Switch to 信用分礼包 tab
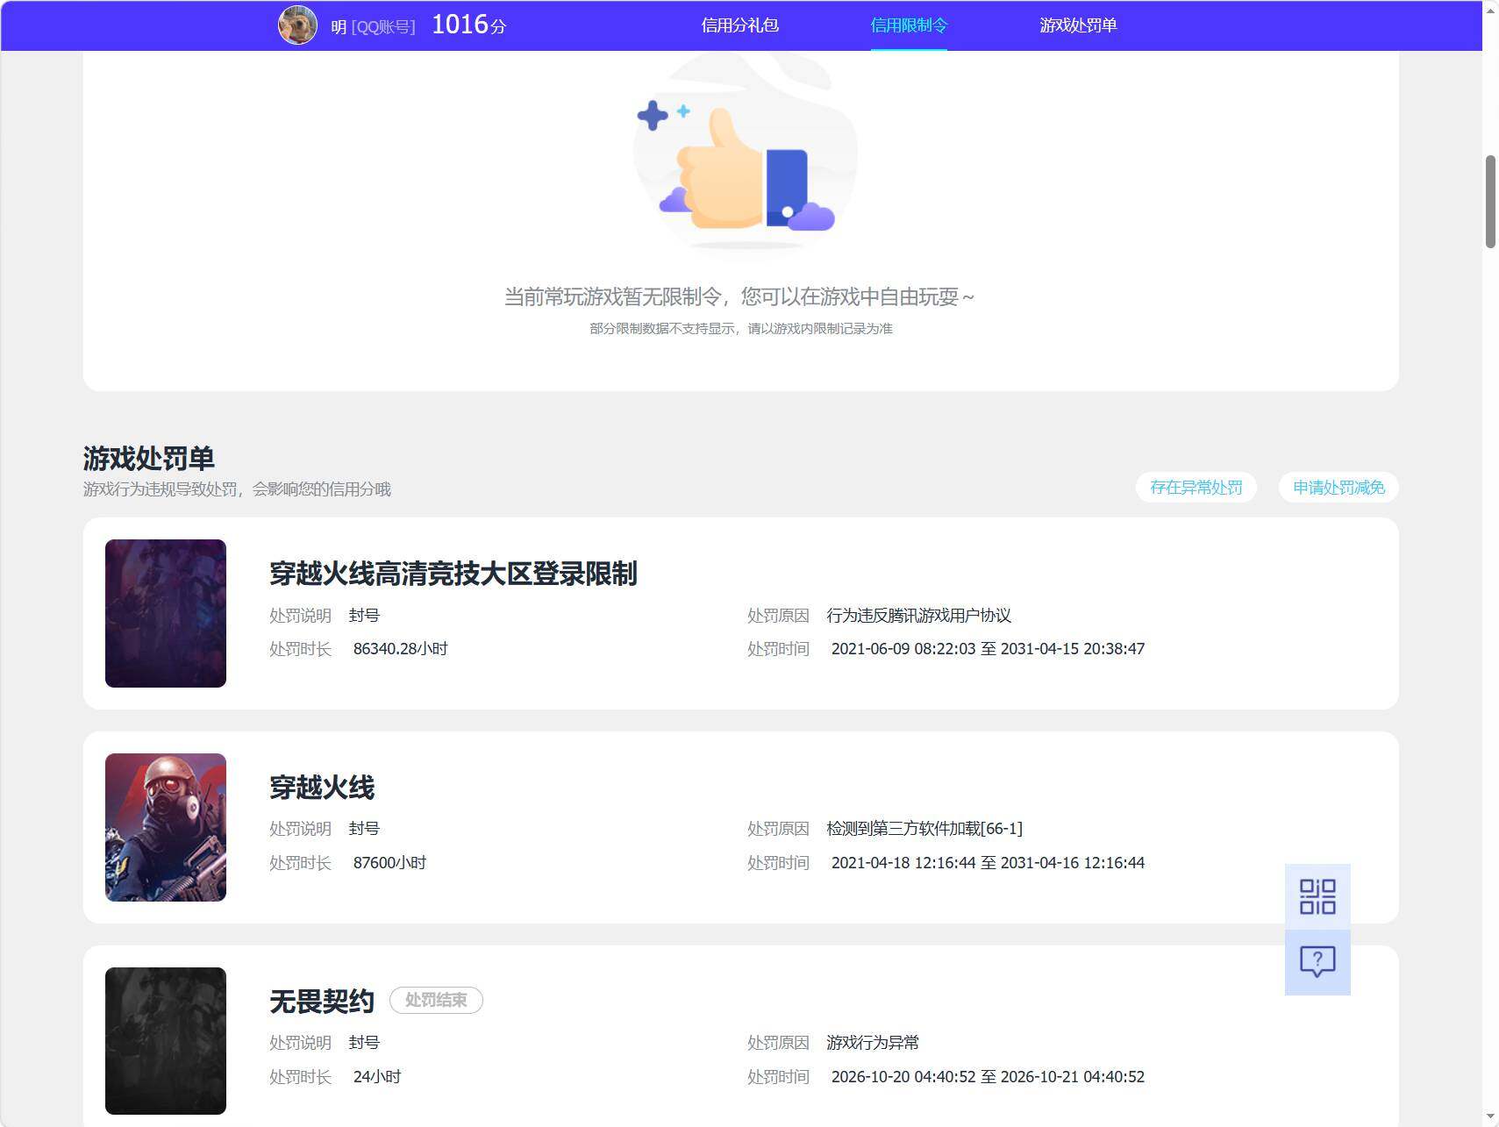1499x1127 pixels. coord(739,25)
